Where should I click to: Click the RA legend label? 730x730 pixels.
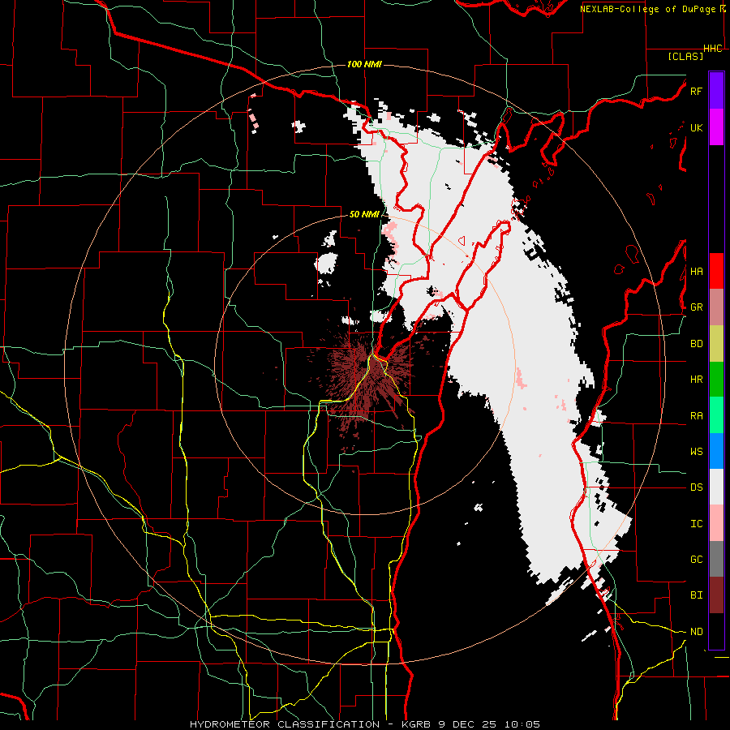(x=696, y=416)
